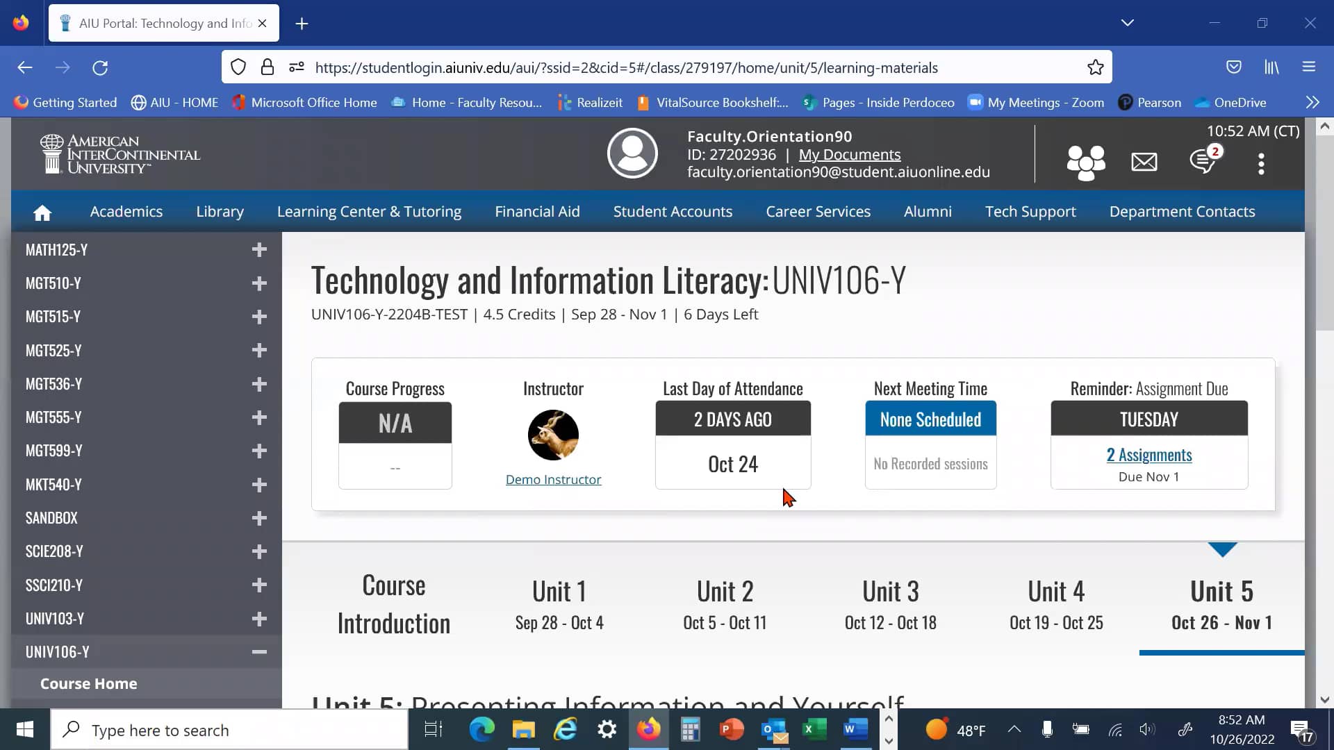Reload the page with the refresh icon
This screenshot has height=750, width=1334.
(x=100, y=67)
